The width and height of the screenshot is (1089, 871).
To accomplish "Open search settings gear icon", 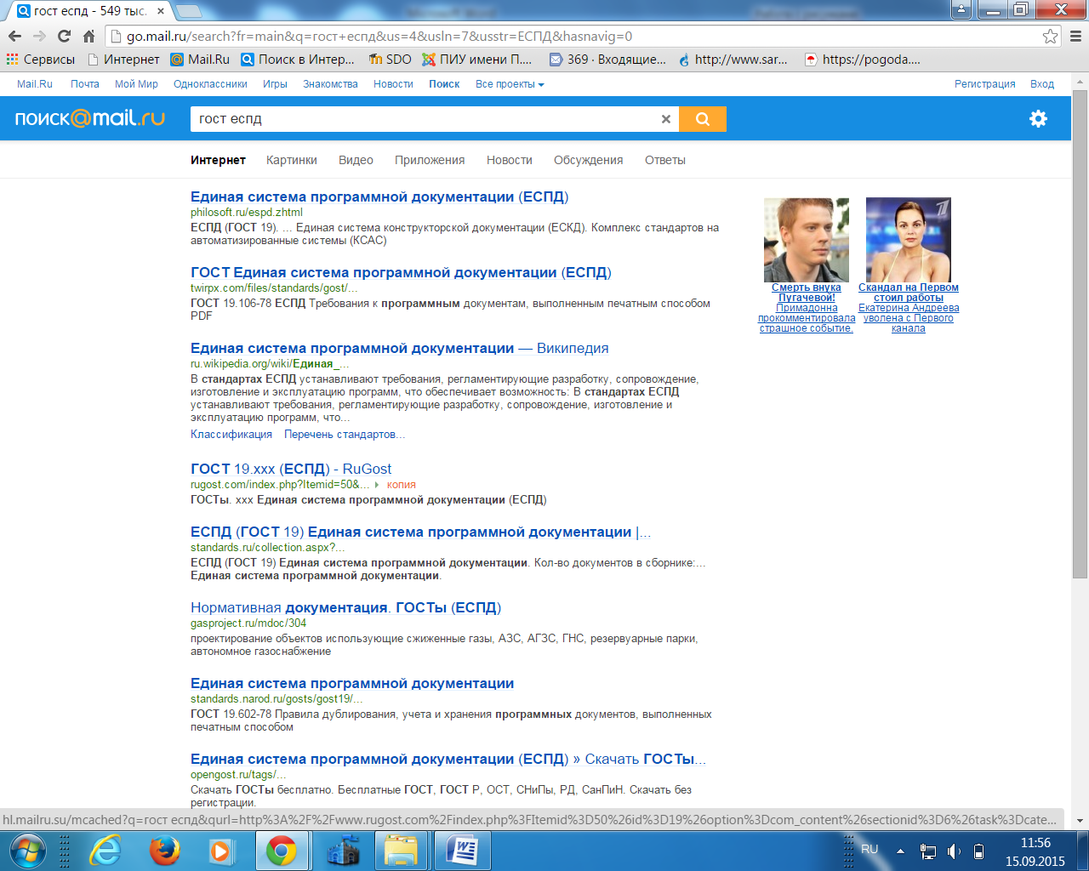I will pos(1038,118).
